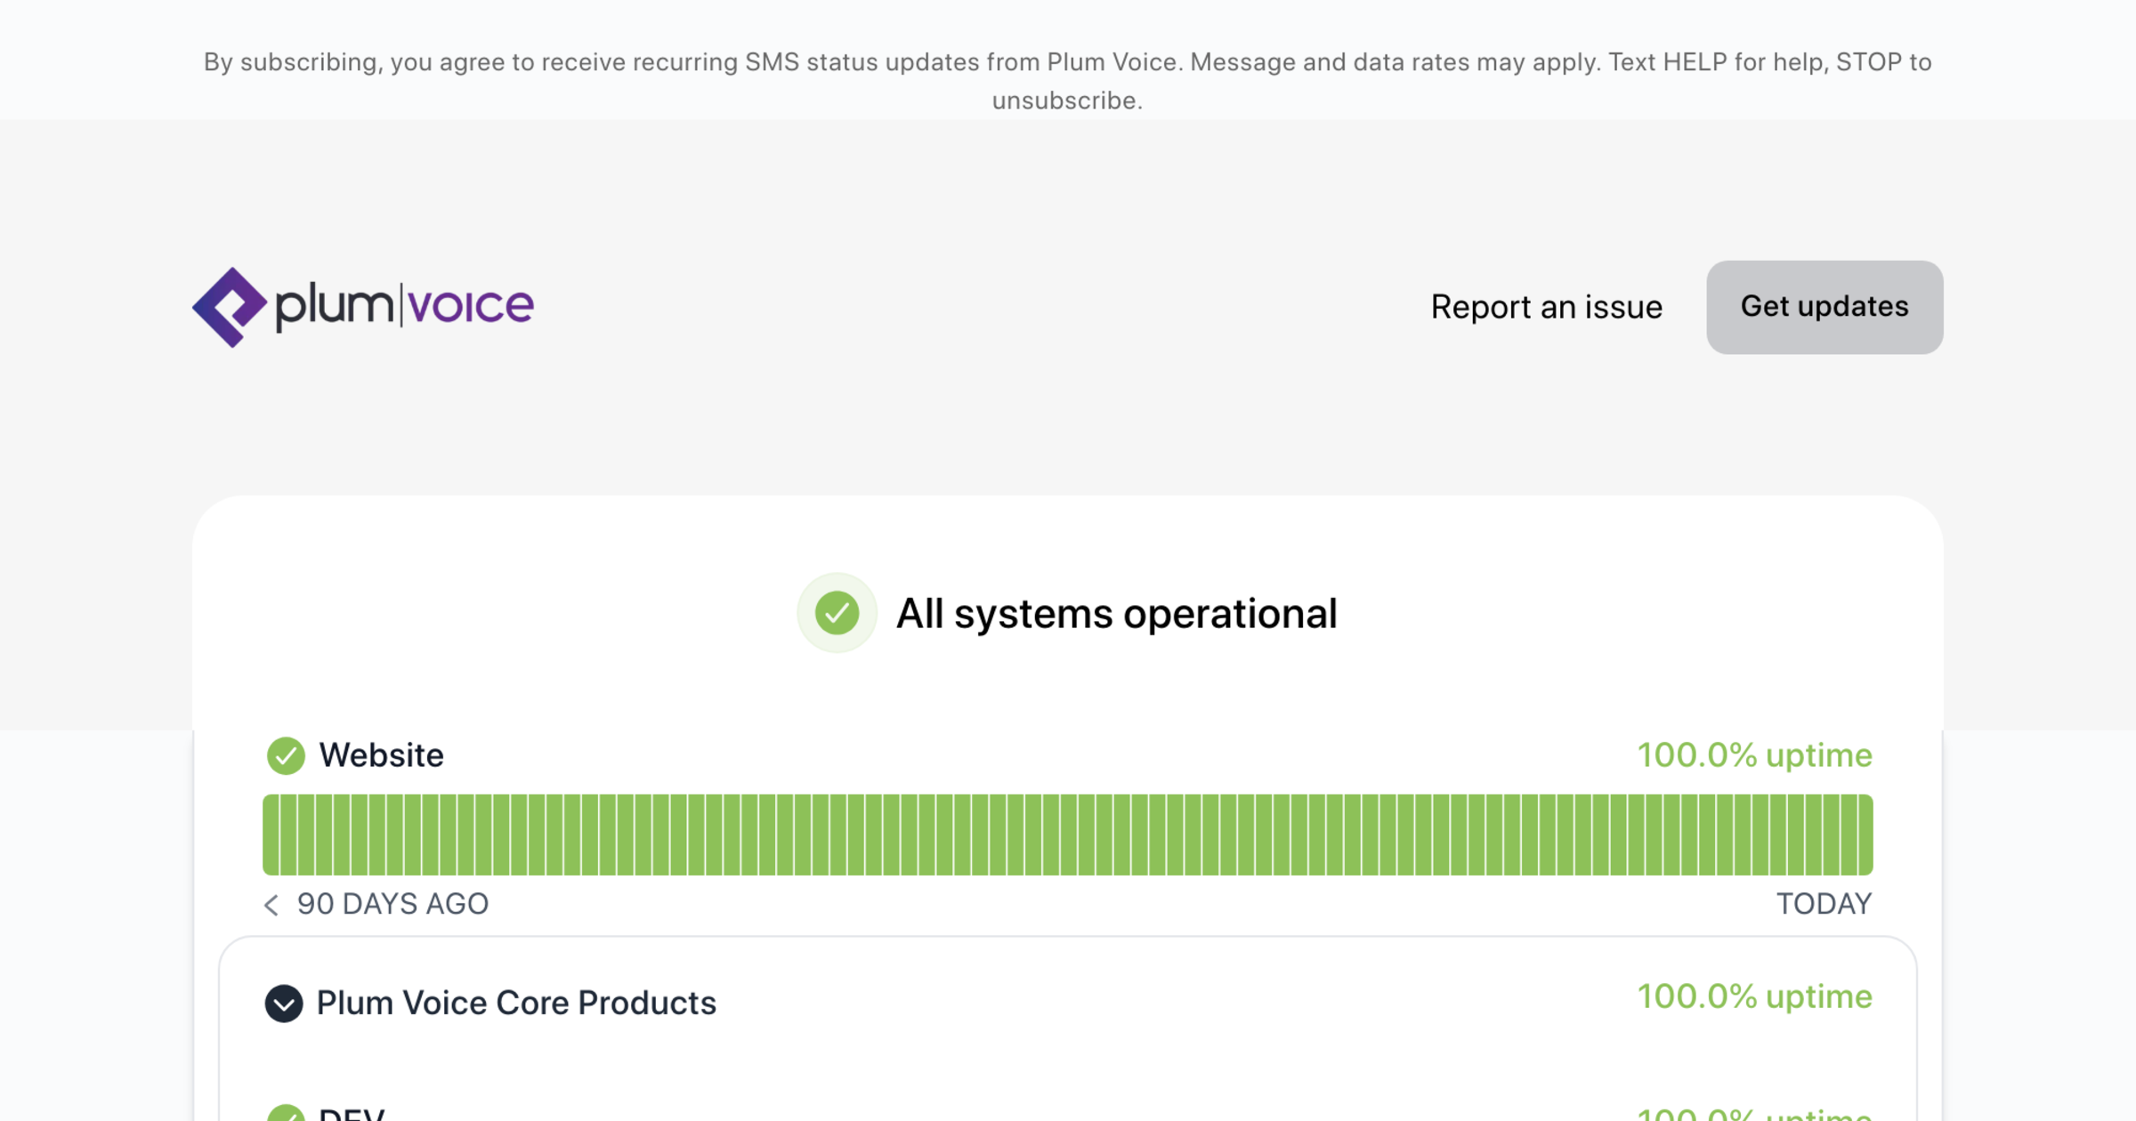Click the green checkmark next to All systems operational

click(837, 613)
